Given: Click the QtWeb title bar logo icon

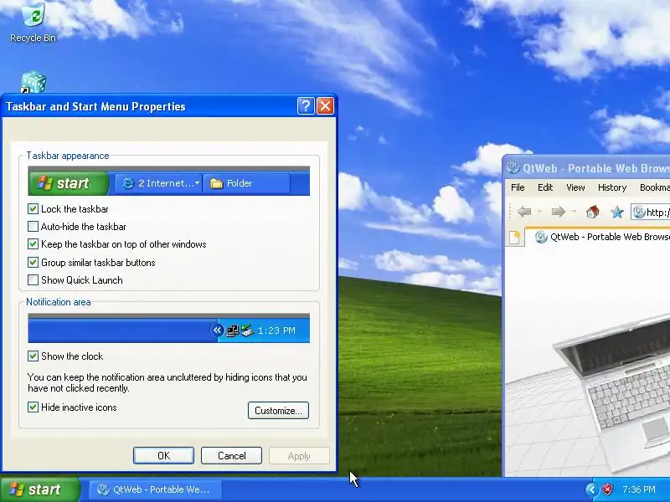Looking at the screenshot, I should [513, 168].
